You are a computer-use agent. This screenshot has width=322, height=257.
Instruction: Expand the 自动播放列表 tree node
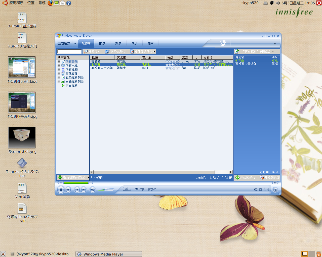tap(59, 82)
